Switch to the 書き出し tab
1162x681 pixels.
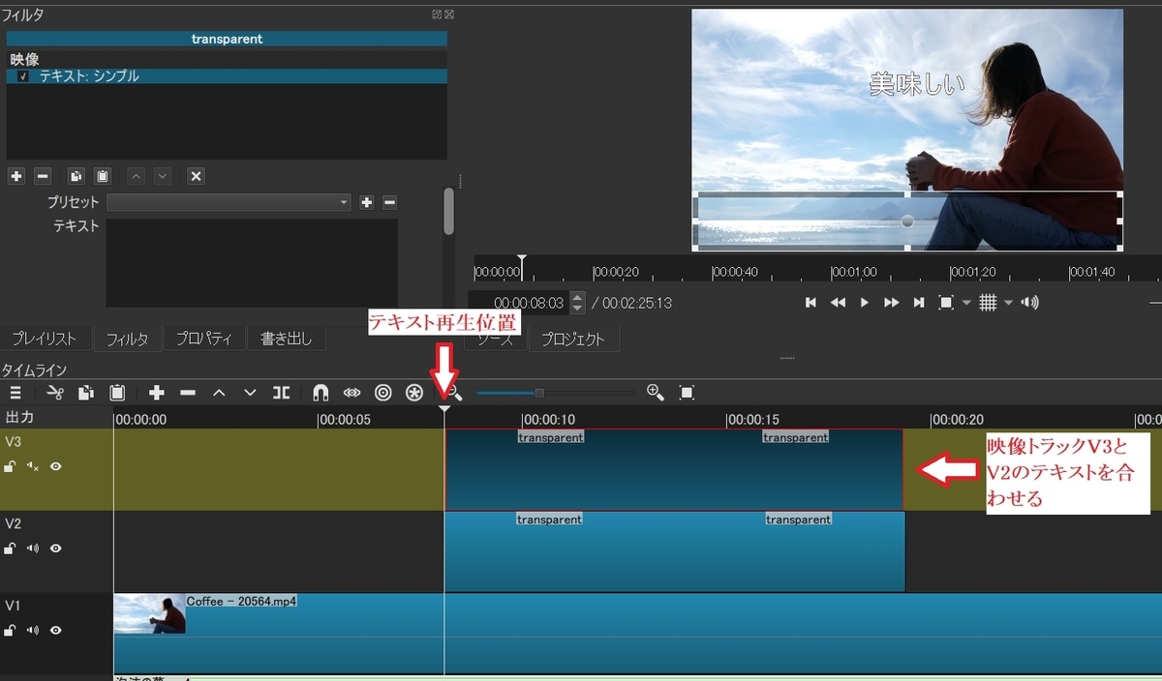coord(287,339)
